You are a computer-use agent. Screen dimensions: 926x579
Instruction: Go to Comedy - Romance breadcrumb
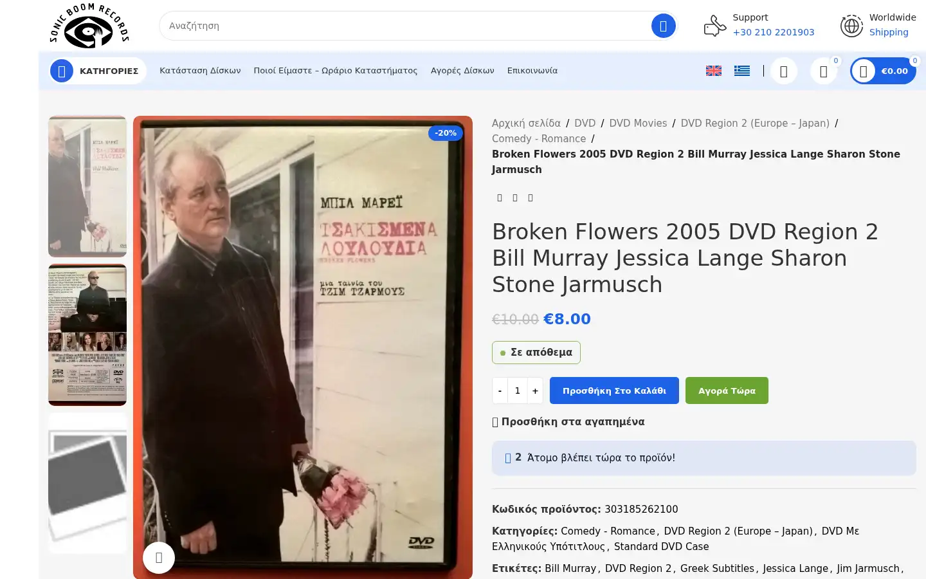[x=539, y=138]
